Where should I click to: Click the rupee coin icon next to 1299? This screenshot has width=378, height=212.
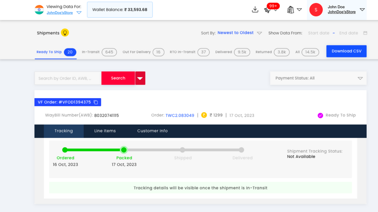(x=204, y=115)
